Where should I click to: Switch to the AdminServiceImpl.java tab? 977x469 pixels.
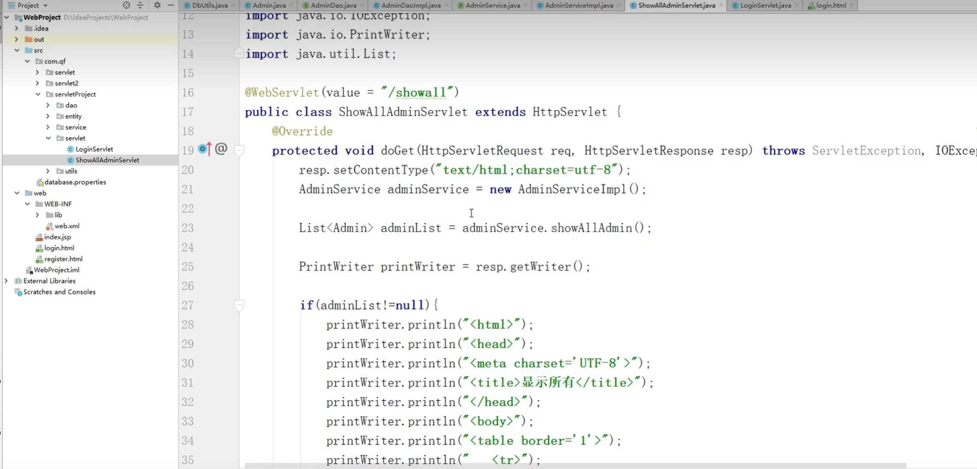tap(579, 5)
